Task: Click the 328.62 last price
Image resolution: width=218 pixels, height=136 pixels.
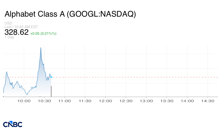Action: click(16, 32)
